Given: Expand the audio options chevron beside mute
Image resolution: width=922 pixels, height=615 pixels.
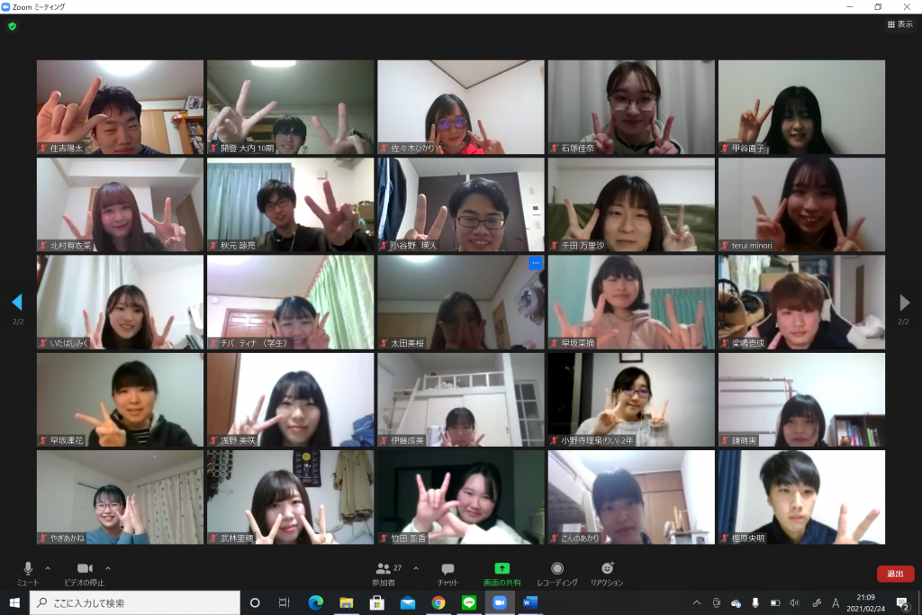Looking at the screenshot, I should [x=48, y=568].
